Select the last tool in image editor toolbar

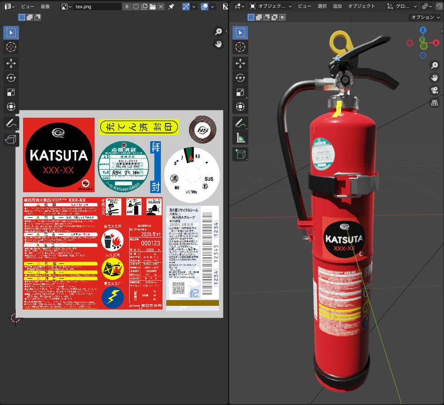pyautogui.click(x=11, y=139)
